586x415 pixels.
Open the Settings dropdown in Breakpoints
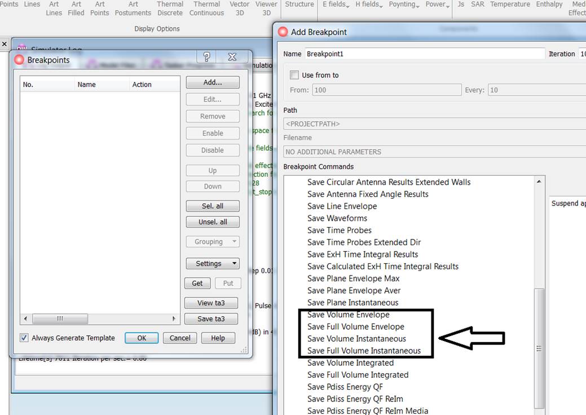click(x=213, y=264)
